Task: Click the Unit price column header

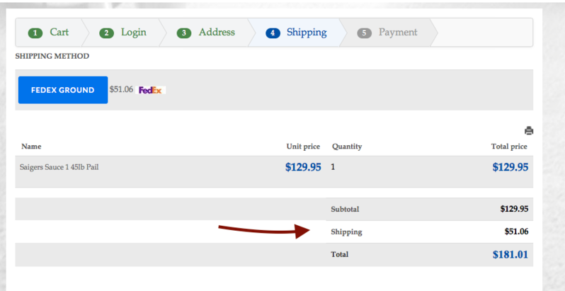Action: pos(303,147)
